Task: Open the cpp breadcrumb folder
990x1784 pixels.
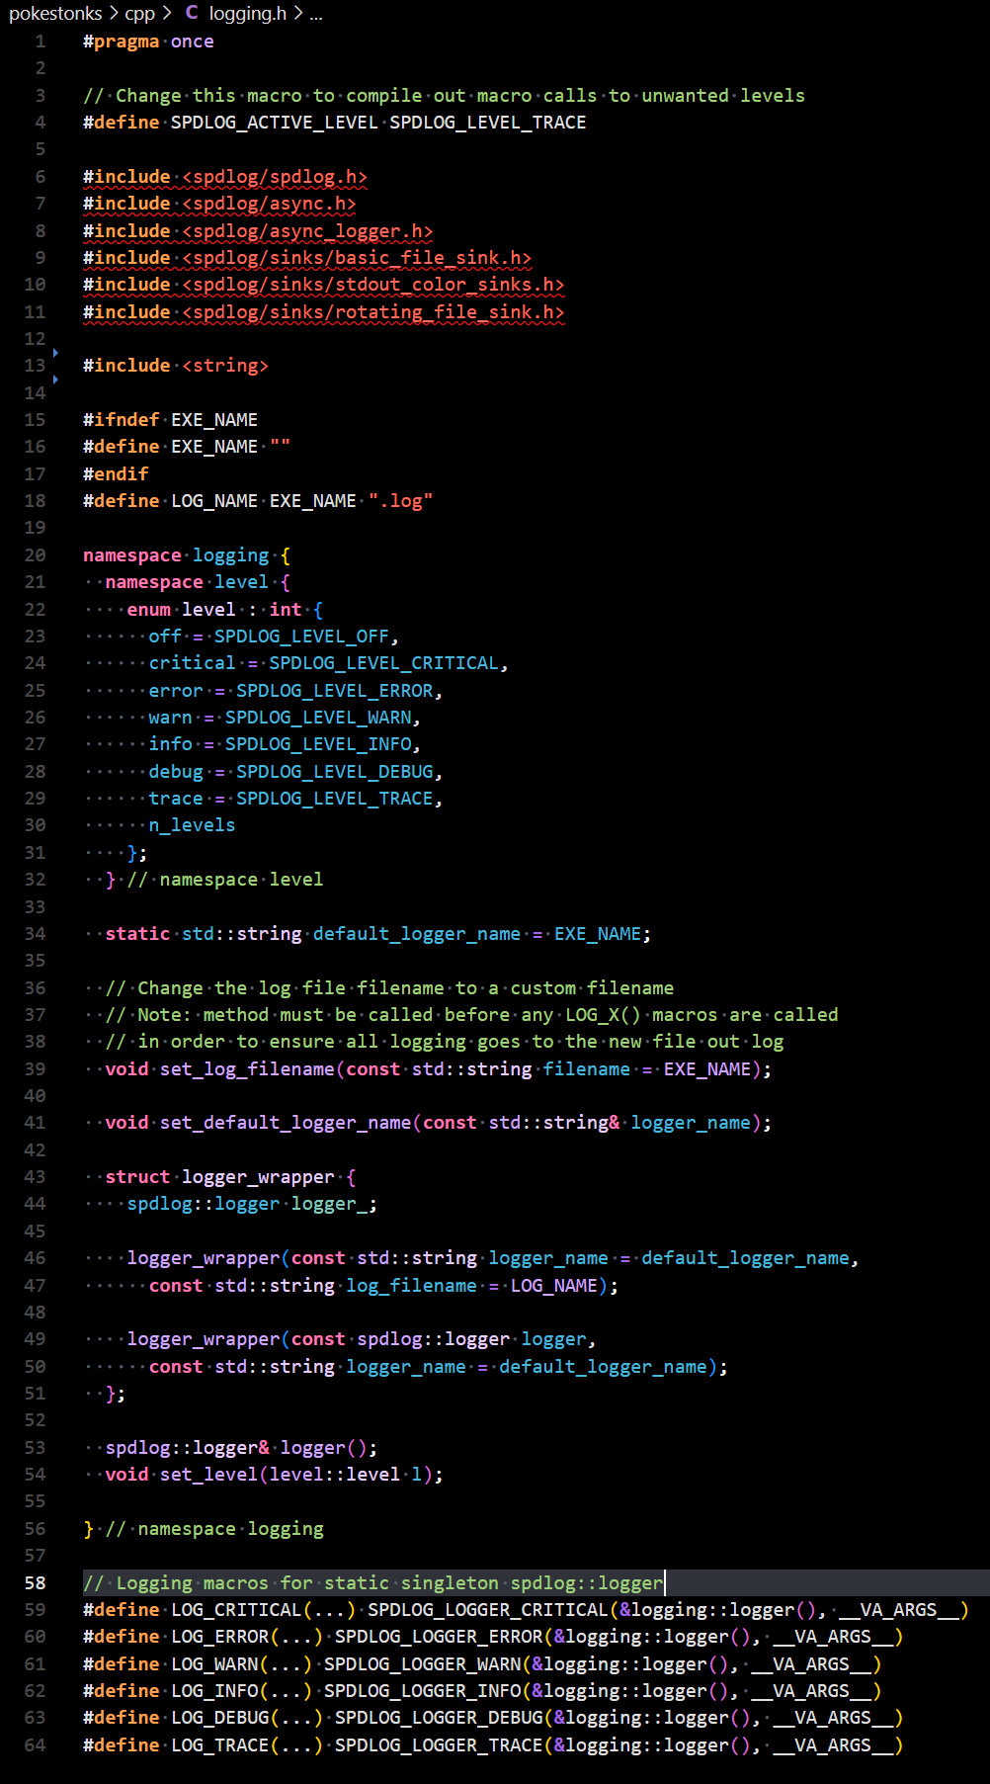Action: [140, 13]
